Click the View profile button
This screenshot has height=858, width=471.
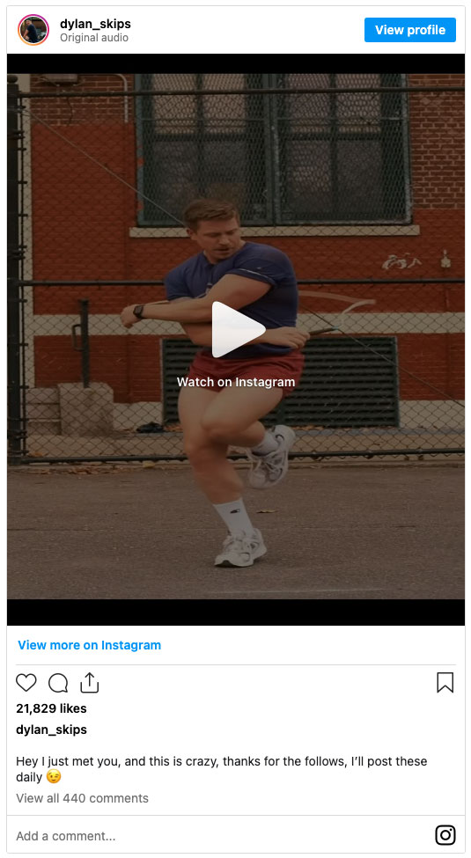[409, 30]
